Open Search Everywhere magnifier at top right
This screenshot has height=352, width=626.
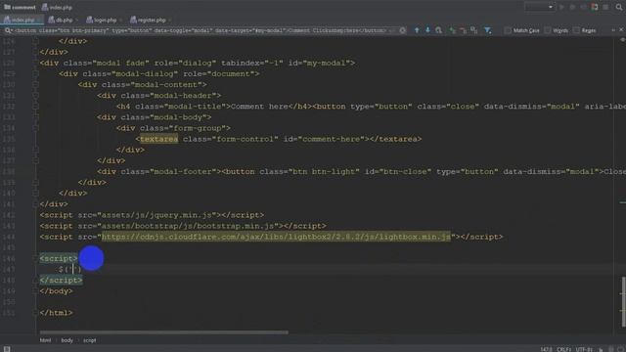[619, 7]
